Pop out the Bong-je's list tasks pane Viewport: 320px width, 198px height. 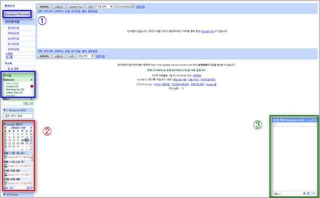pos(312,120)
